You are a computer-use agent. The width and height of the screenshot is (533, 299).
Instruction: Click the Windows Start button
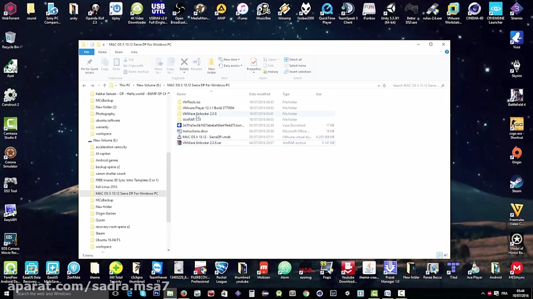point(7,294)
